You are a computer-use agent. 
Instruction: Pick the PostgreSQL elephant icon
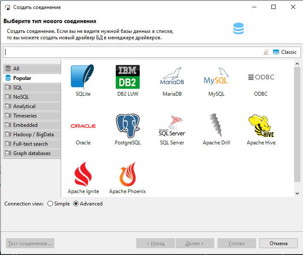tap(127, 126)
